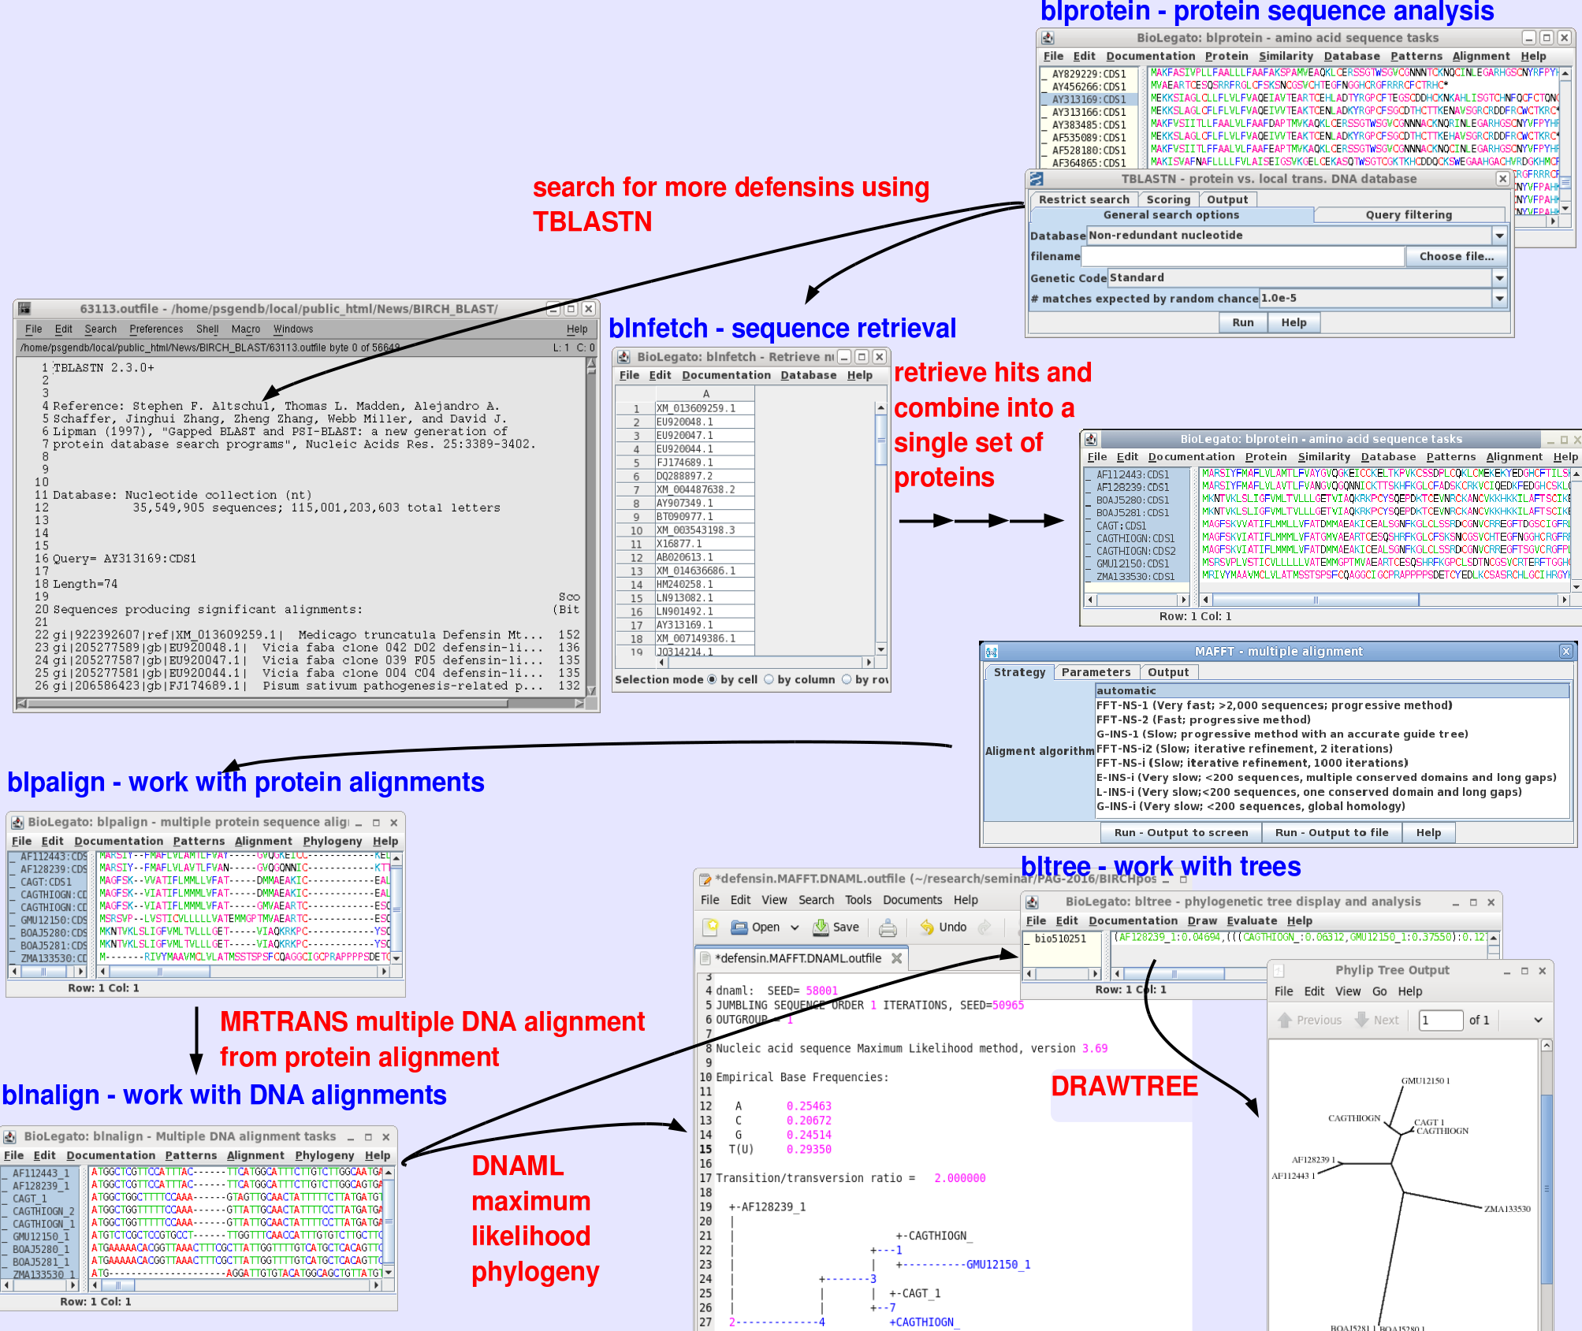The height and width of the screenshot is (1331, 1582).
Task: Click the Open folder icon in gedit
Action: coord(739,927)
